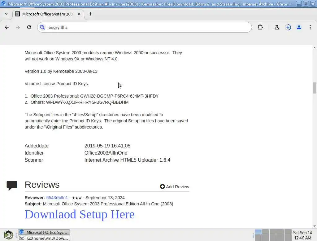Open the desktop start menu icon in taskbar

pos(8,235)
